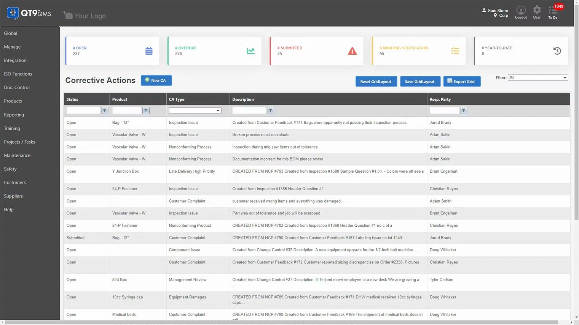
Task: Click the Status column filter funnel icon
Action: (105, 110)
